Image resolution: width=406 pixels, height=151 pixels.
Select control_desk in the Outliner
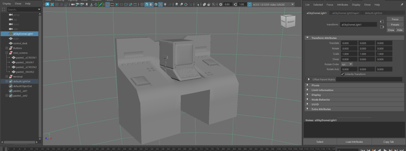tap(20, 43)
